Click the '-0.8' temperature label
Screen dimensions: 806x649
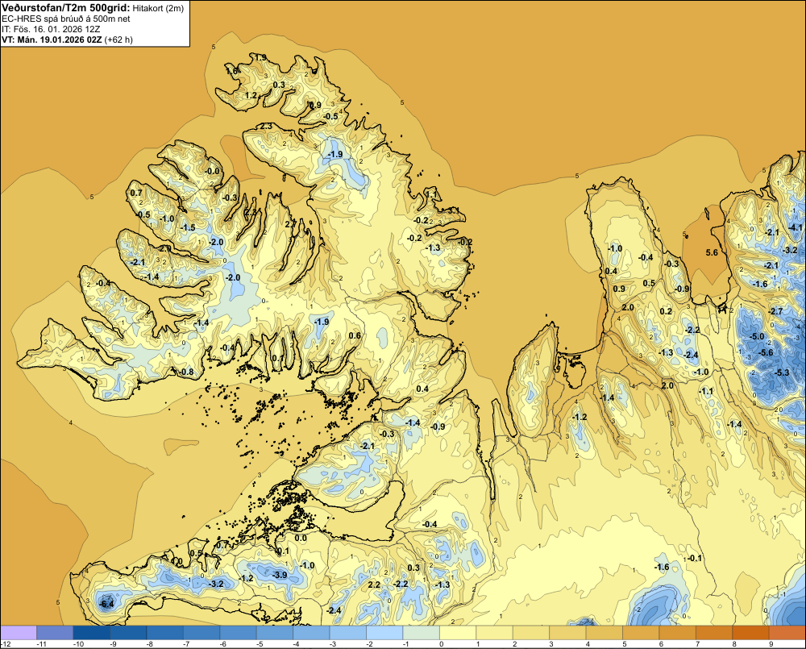pyautogui.click(x=186, y=372)
